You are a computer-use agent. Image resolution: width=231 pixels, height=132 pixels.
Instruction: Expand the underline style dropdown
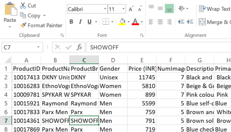tap(96, 22)
